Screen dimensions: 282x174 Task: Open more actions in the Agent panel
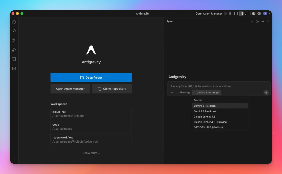pyautogui.click(x=262, y=21)
